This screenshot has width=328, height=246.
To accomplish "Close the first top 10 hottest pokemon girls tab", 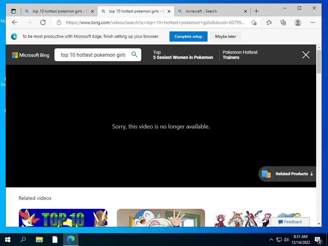I will (x=92, y=11).
